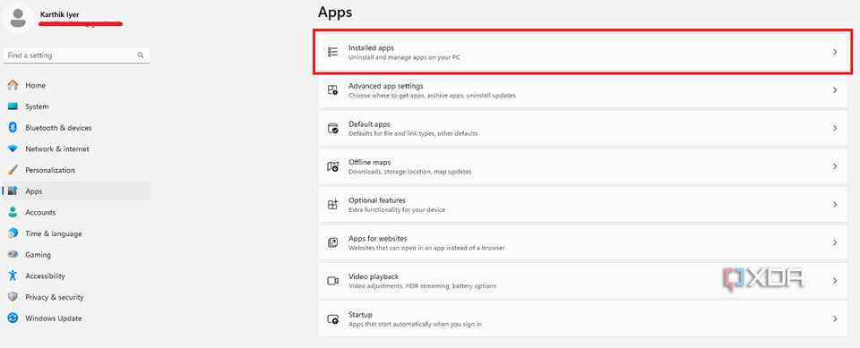
Task: Open Advanced app settings
Action: (x=582, y=90)
